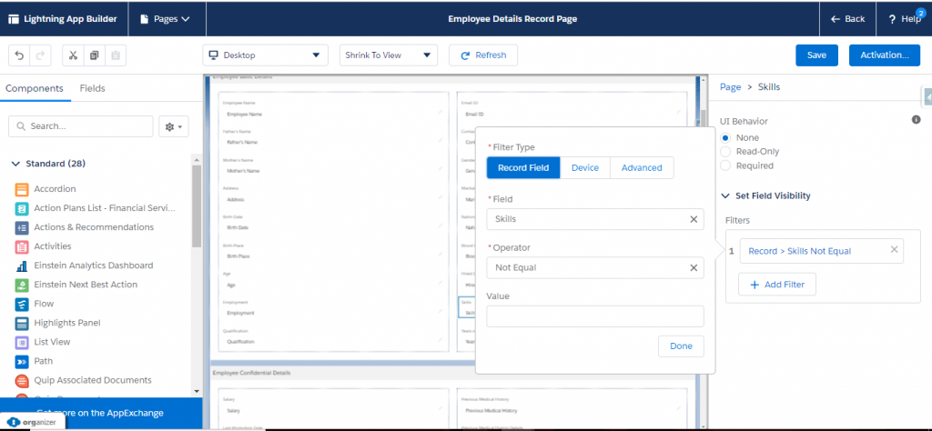Open the organizer extension badge
Screen dimensions: 932x431
click(x=32, y=422)
